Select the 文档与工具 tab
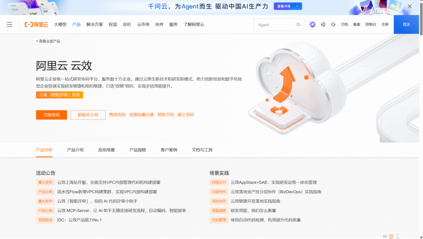Screen dimensions: 423x239 [x=202, y=150]
